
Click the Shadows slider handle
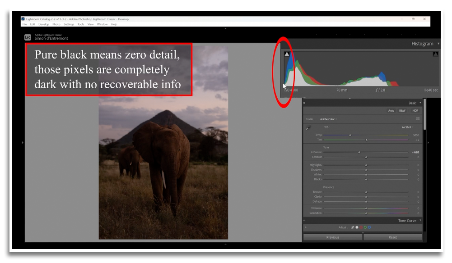[366, 170]
